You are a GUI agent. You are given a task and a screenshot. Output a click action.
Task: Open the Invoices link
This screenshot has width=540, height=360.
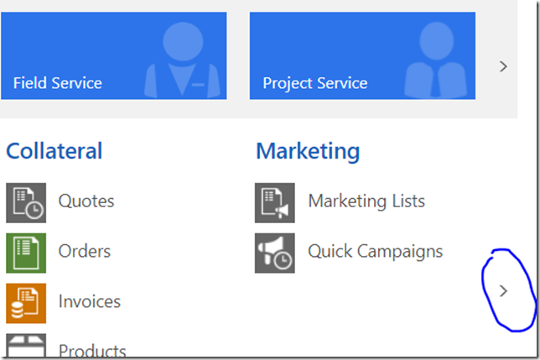(x=90, y=301)
